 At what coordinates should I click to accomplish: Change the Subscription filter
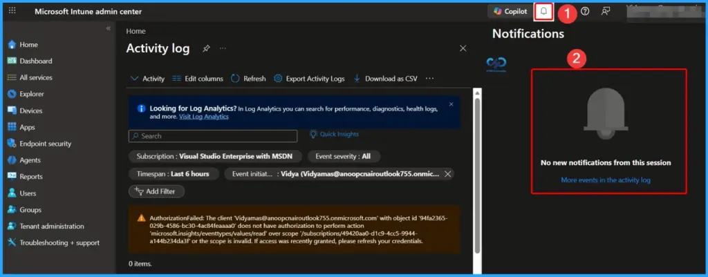point(214,157)
